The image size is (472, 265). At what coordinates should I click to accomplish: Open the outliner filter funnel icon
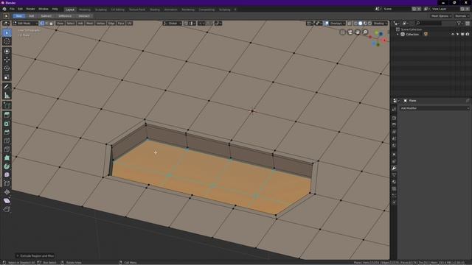pos(459,23)
